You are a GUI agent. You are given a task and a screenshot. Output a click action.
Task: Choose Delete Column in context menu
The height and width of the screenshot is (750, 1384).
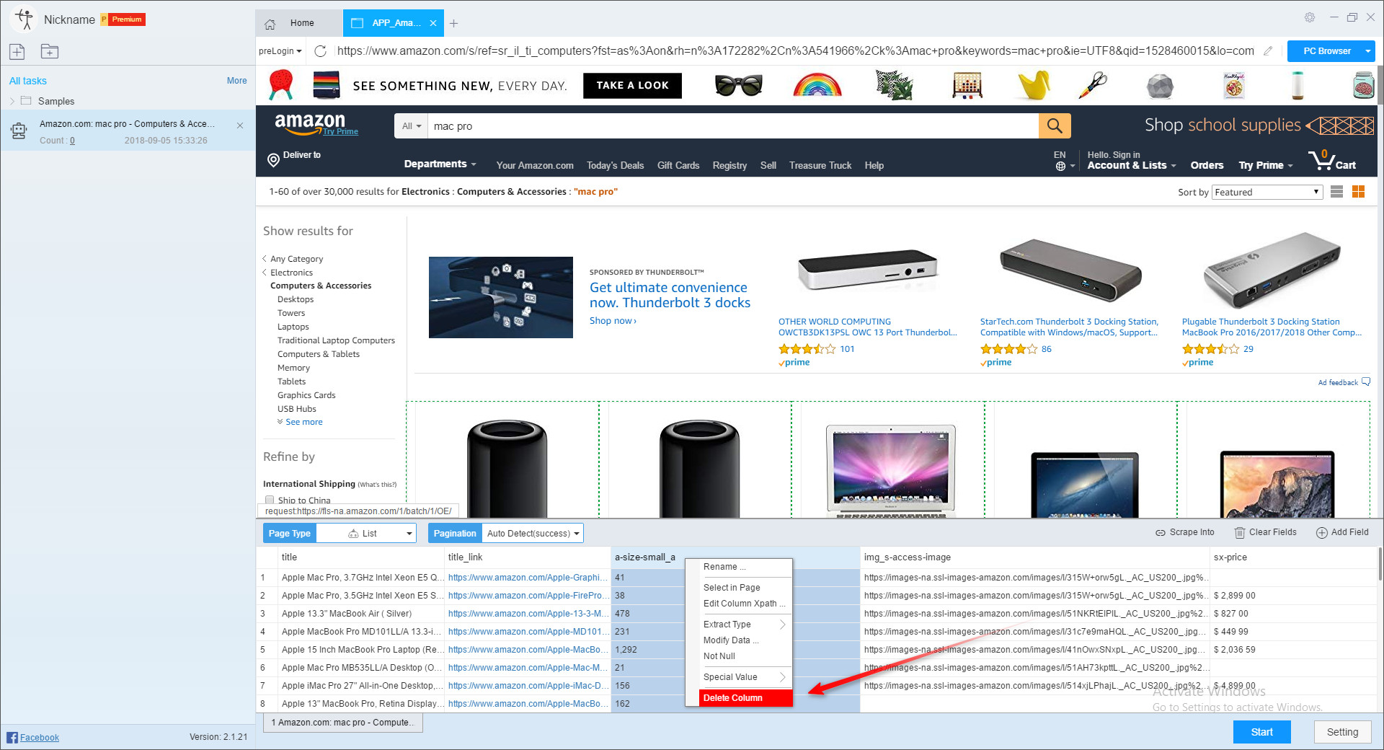click(745, 698)
